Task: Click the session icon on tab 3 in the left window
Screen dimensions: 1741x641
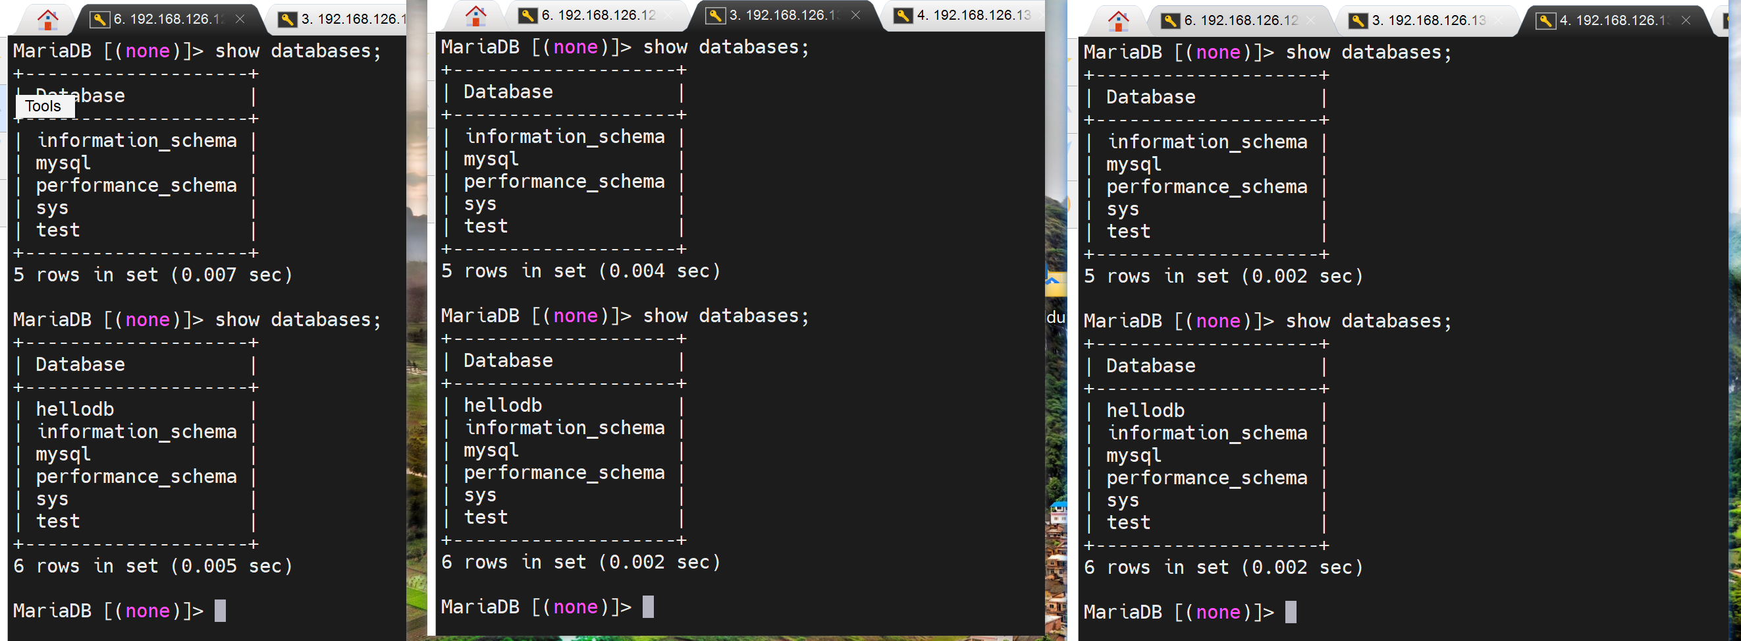Action: [x=287, y=20]
